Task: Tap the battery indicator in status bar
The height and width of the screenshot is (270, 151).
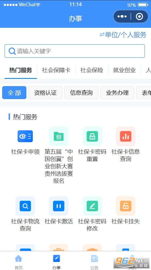Action: 143,5
